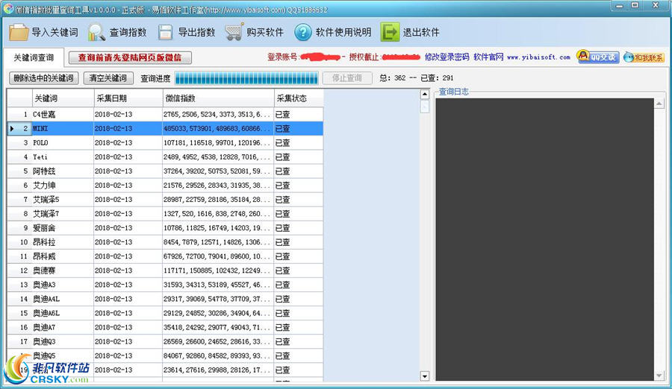Select the 艾瑞泽7 keyword cell
The width and height of the screenshot is (672, 389).
[63, 214]
